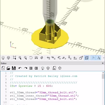Click the long slash divider comment line

click(x=43, y=83)
